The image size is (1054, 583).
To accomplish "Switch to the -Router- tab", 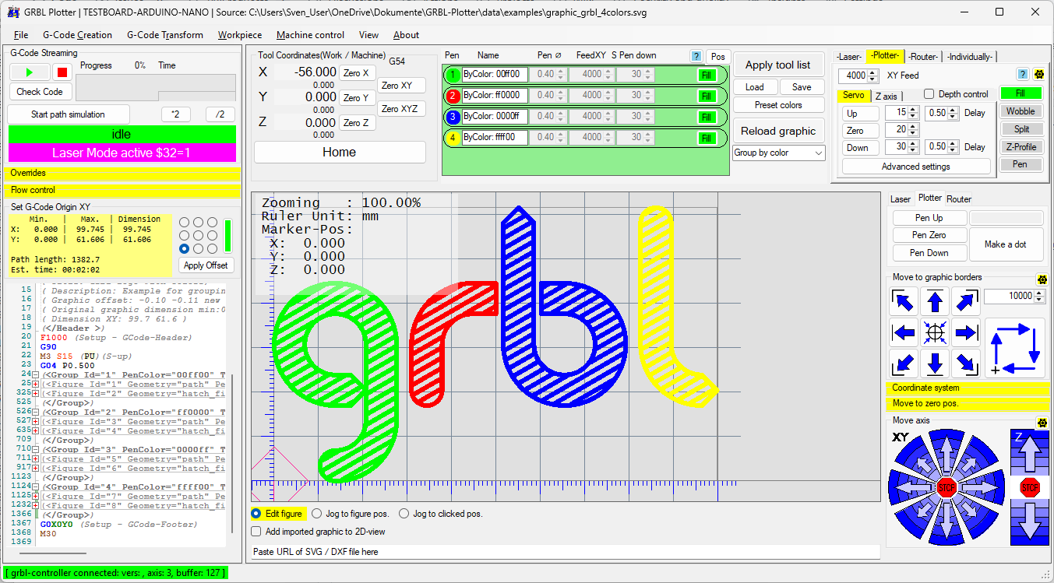I will 923,56.
